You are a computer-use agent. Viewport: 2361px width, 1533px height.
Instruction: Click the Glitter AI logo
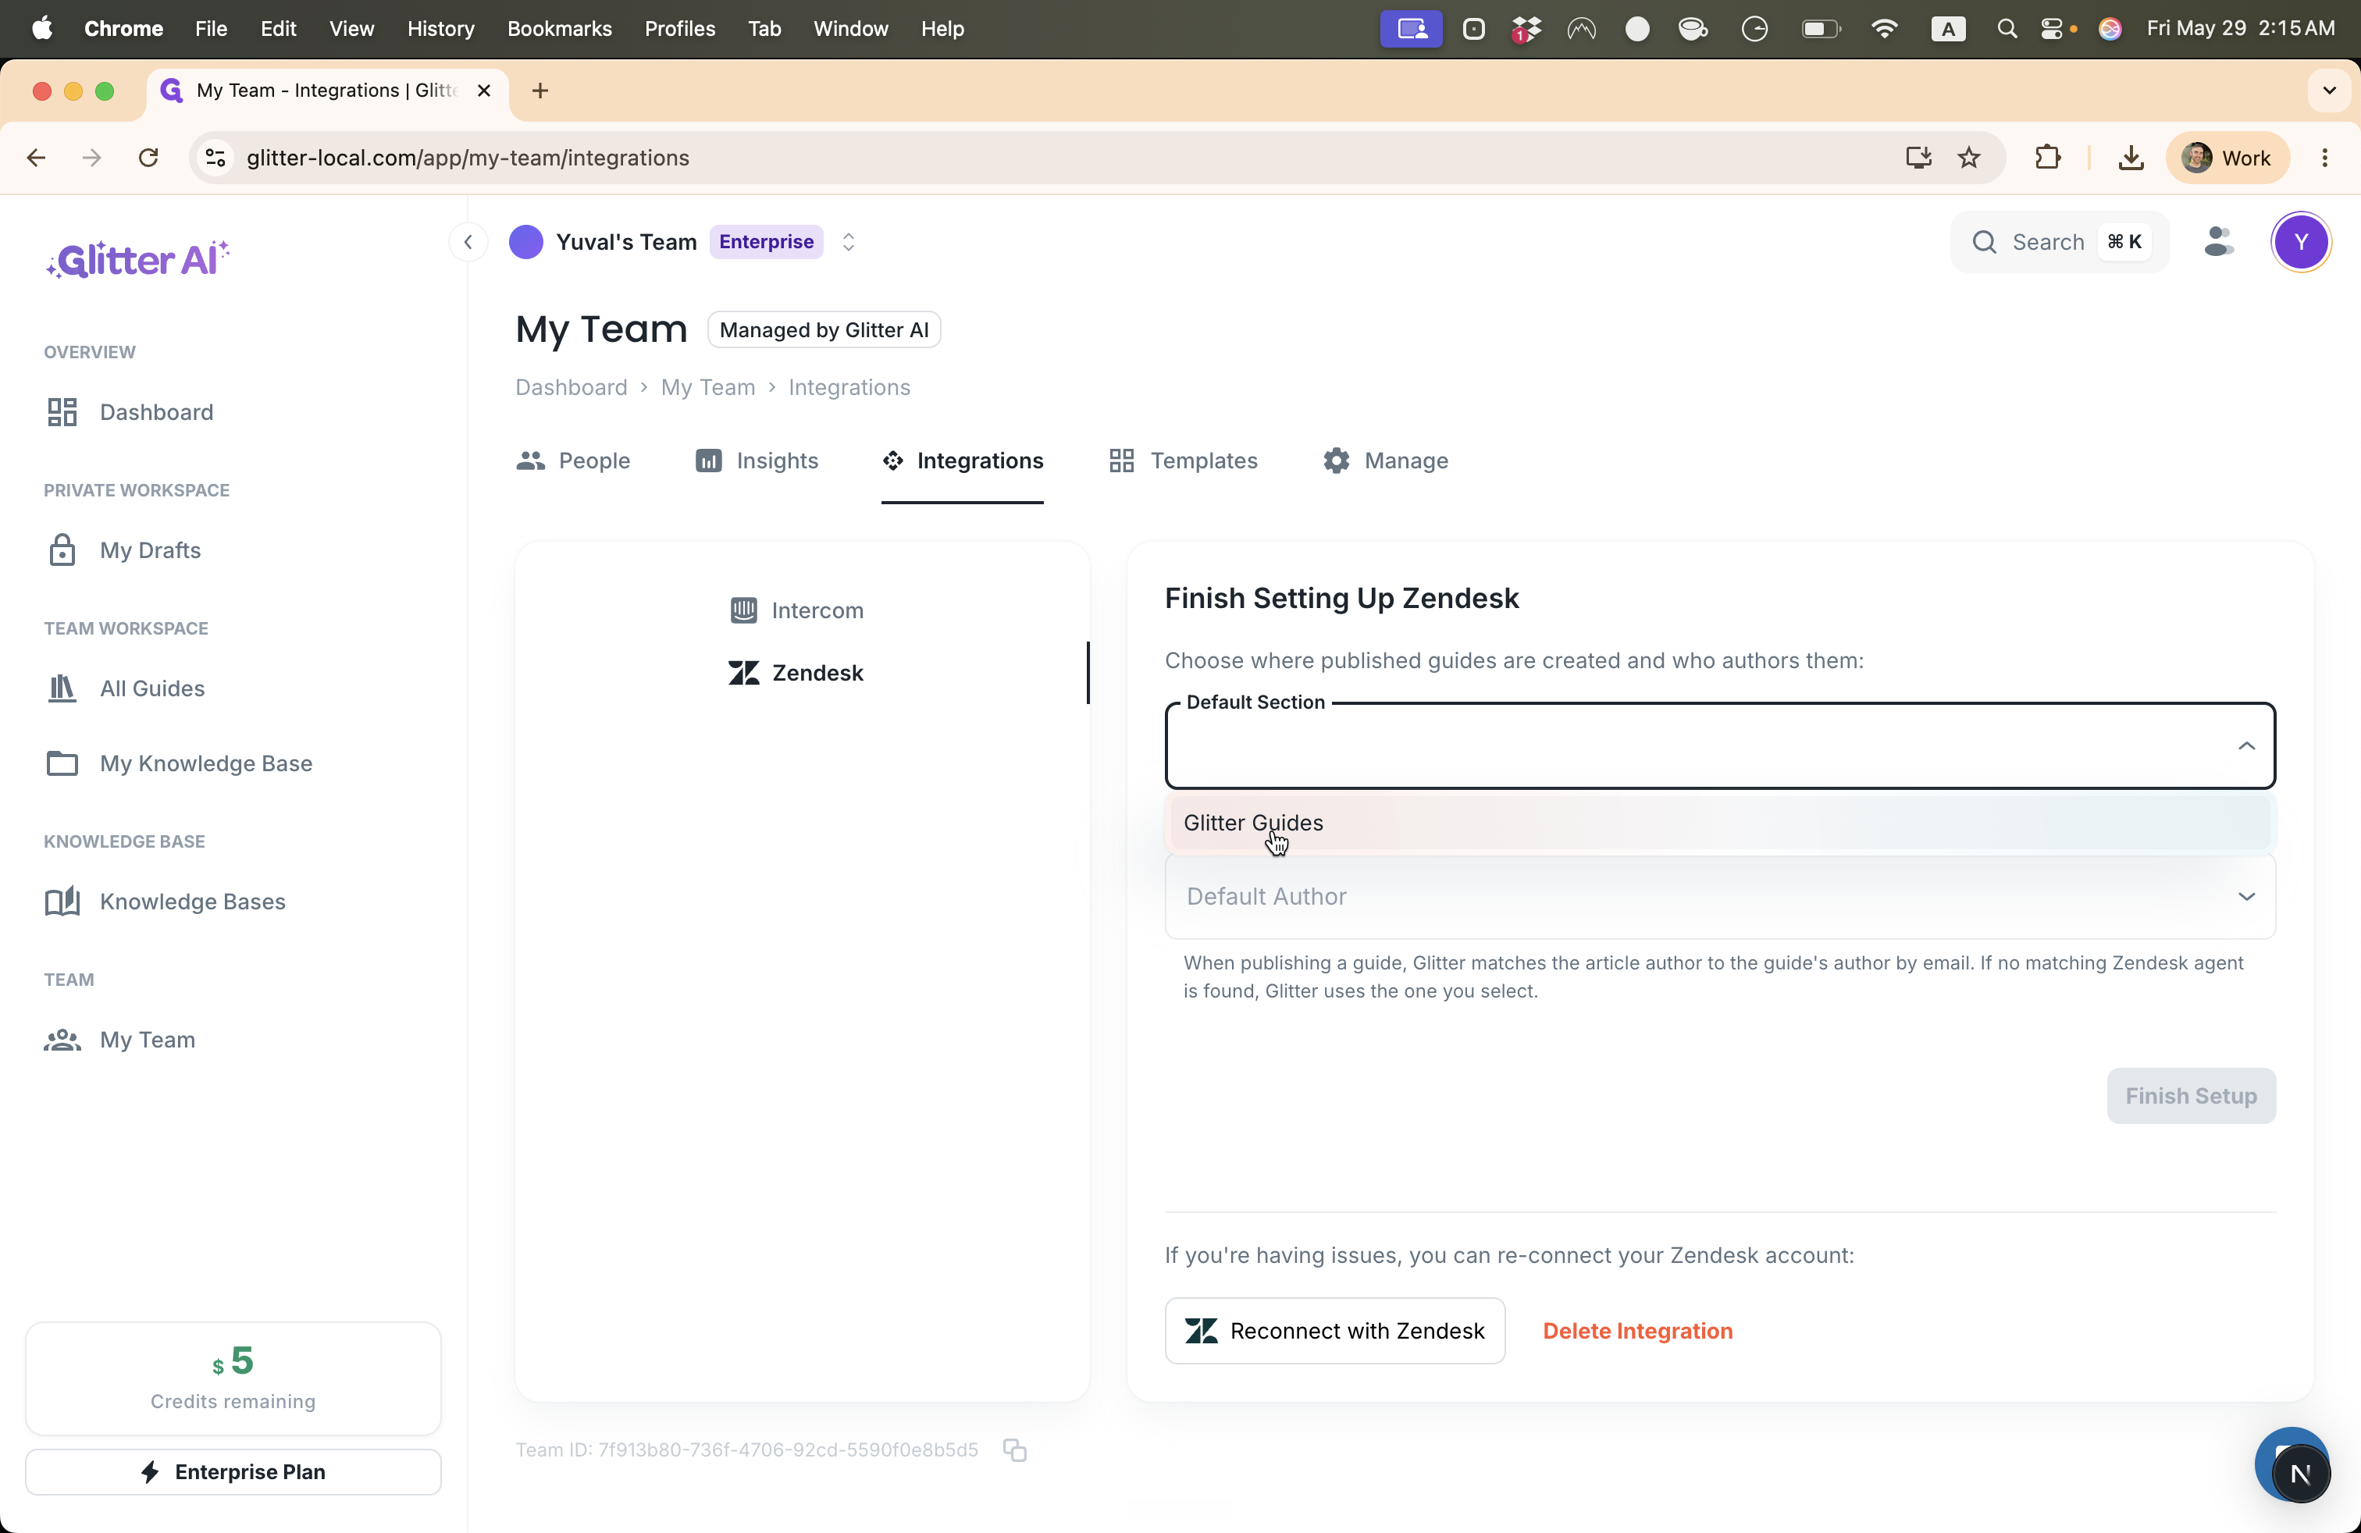click(x=138, y=260)
